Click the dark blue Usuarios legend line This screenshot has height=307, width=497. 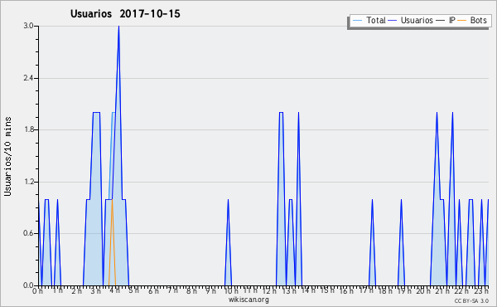[393, 21]
